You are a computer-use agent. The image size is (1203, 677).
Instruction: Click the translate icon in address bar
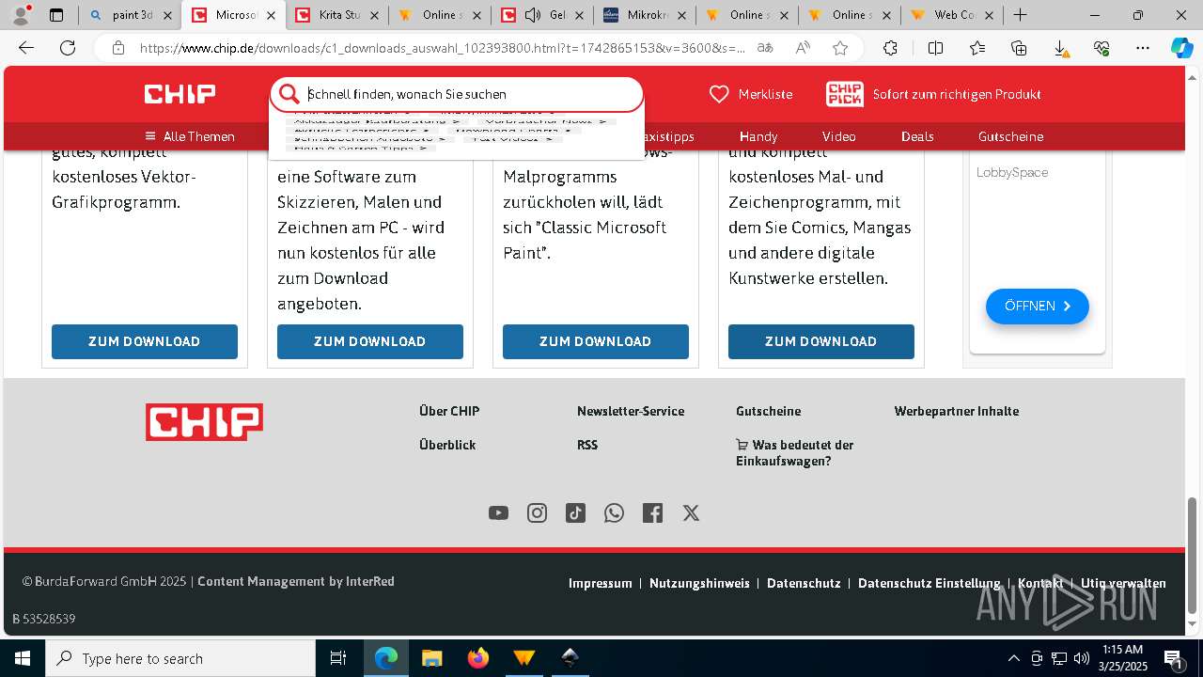tap(765, 48)
